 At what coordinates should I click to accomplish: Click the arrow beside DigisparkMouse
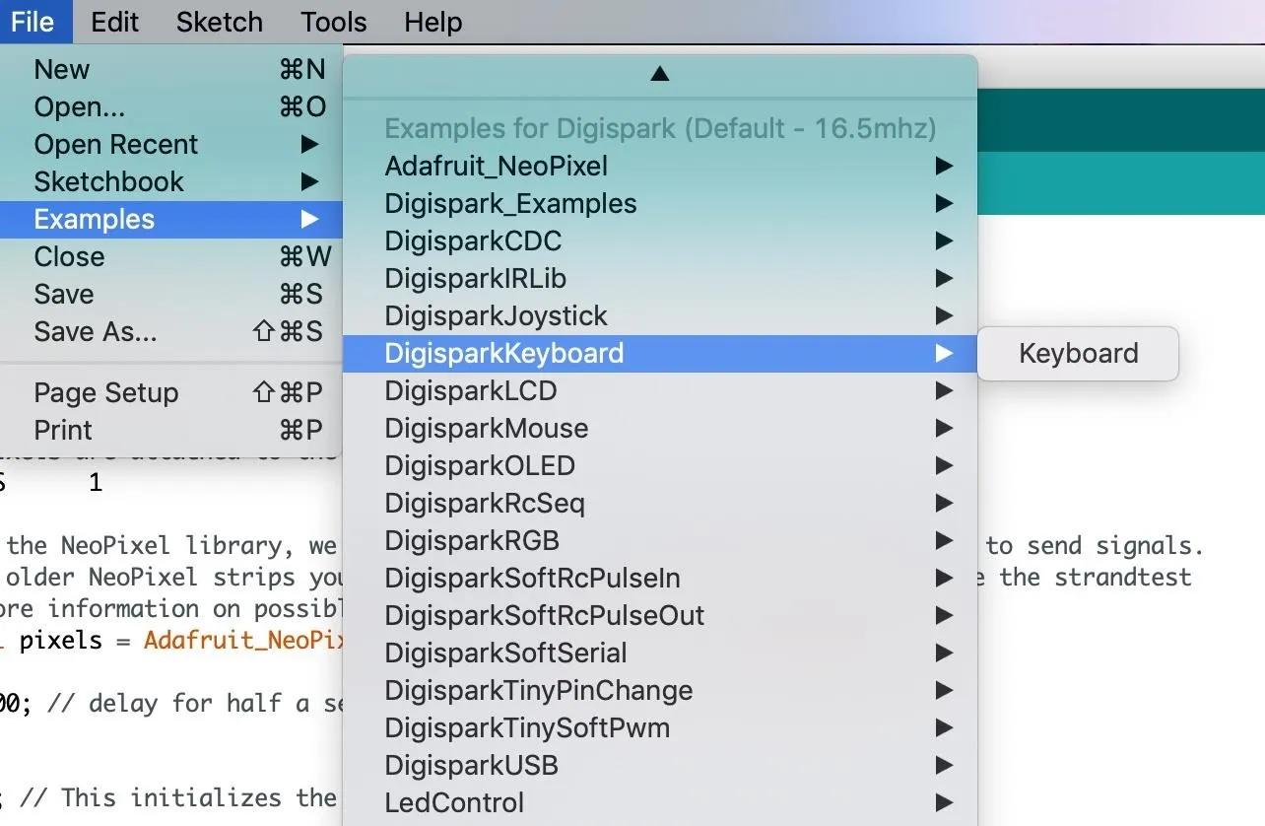click(944, 428)
